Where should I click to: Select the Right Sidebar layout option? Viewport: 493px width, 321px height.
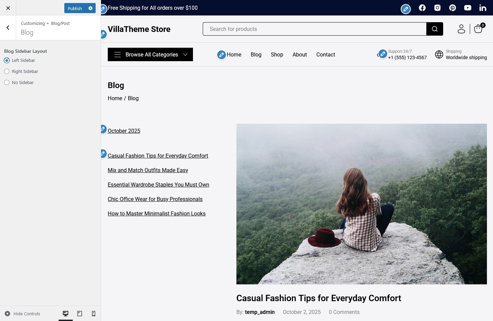pyautogui.click(x=7, y=72)
